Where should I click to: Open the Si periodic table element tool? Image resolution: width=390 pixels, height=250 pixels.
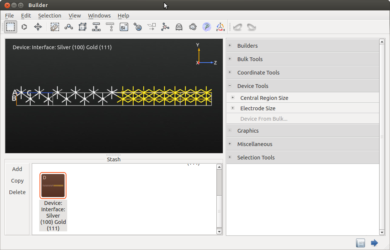point(124,27)
